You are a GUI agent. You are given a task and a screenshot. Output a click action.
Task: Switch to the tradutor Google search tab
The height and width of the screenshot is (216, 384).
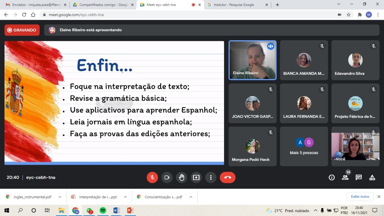coord(233,5)
